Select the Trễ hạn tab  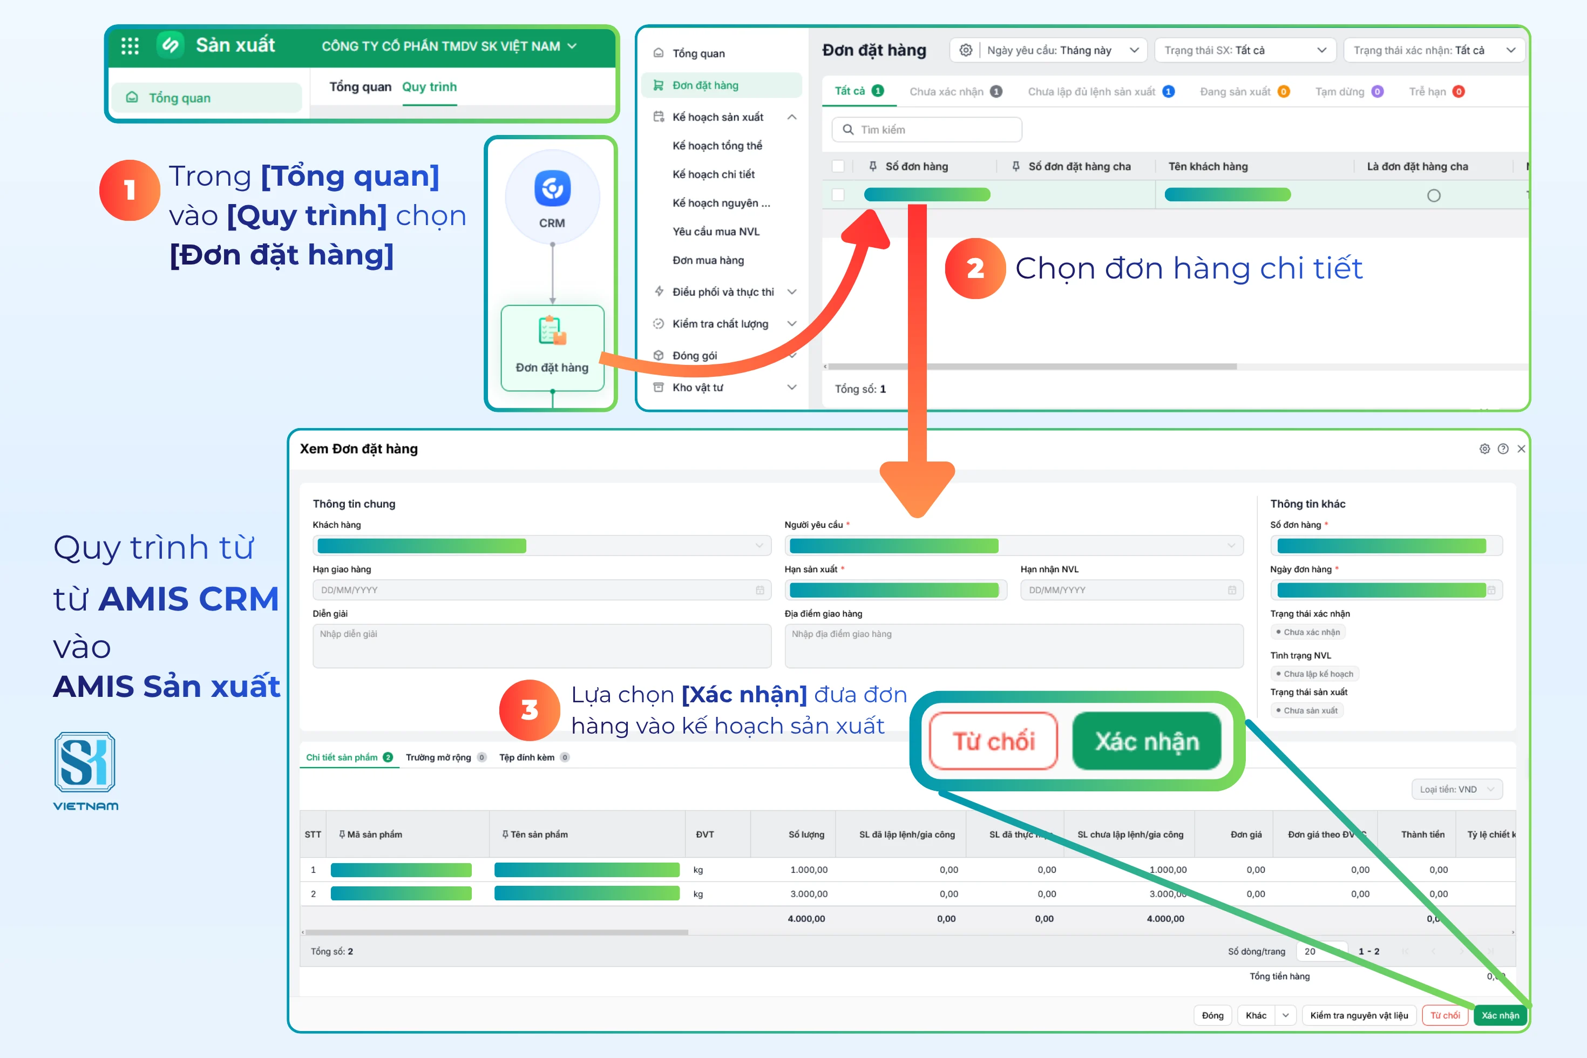click(x=1436, y=92)
